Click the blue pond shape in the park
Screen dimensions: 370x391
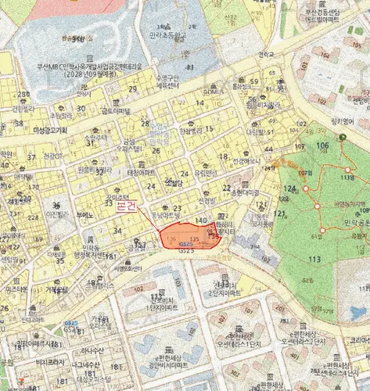(358, 313)
